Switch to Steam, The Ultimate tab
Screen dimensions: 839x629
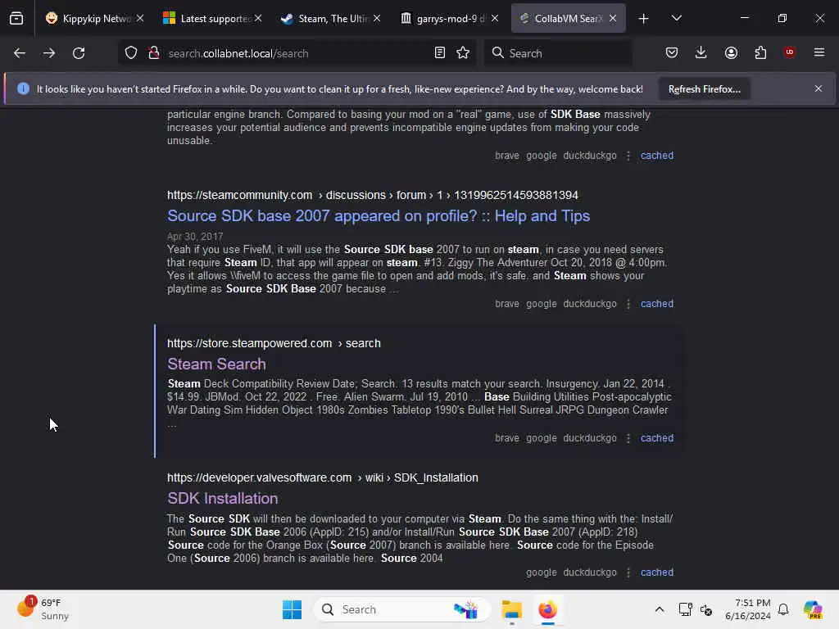[x=326, y=18]
